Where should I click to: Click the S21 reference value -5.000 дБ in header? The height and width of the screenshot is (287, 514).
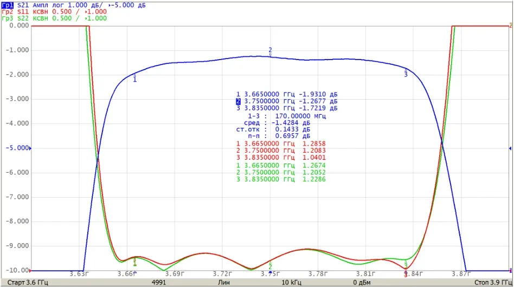tap(128, 5)
